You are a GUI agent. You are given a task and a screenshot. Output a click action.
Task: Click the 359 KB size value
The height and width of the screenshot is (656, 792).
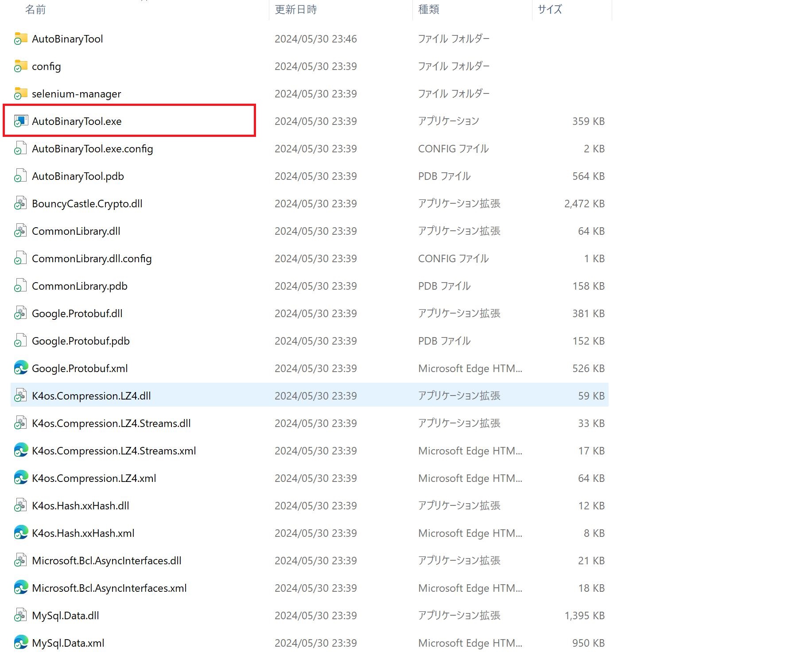click(x=588, y=121)
